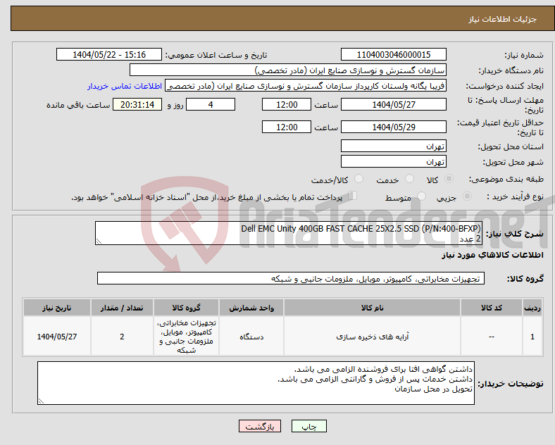Click the resize handle of buyer notes area
The image size is (555, 445).
[41, 401]
